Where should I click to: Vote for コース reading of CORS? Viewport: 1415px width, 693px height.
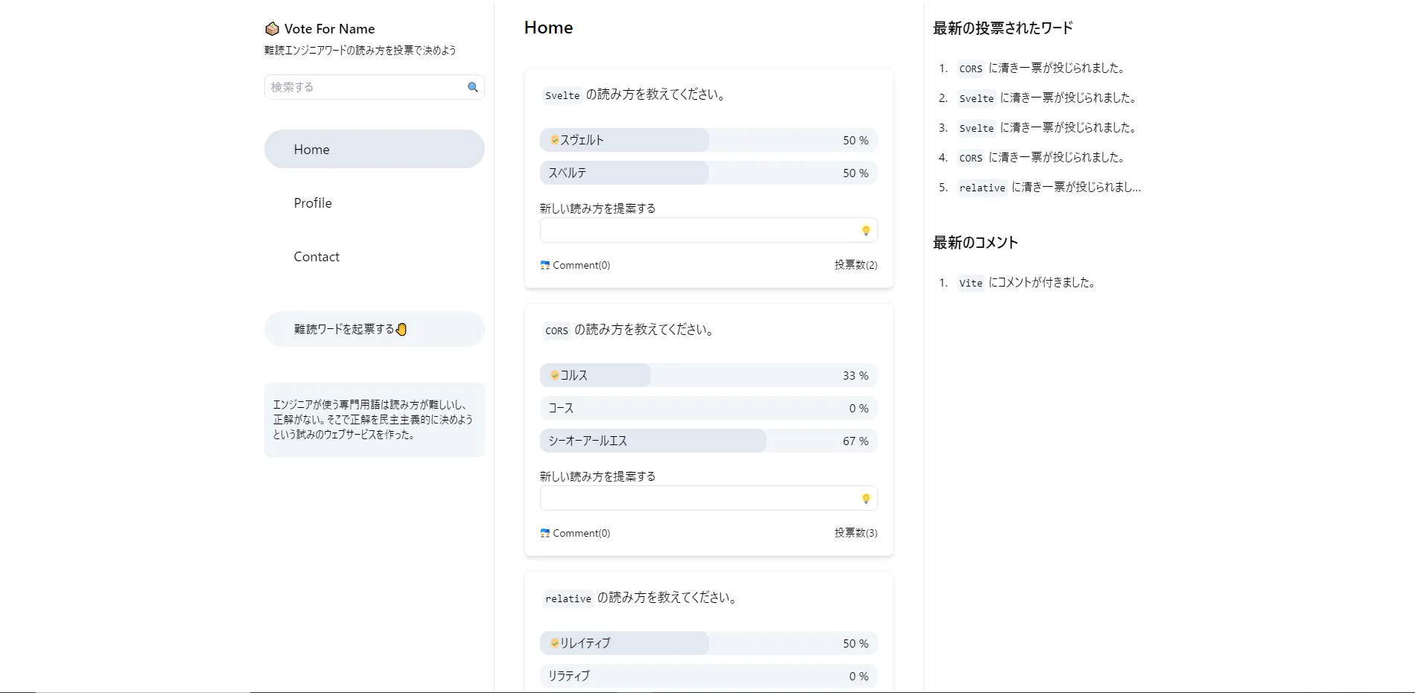707,408
